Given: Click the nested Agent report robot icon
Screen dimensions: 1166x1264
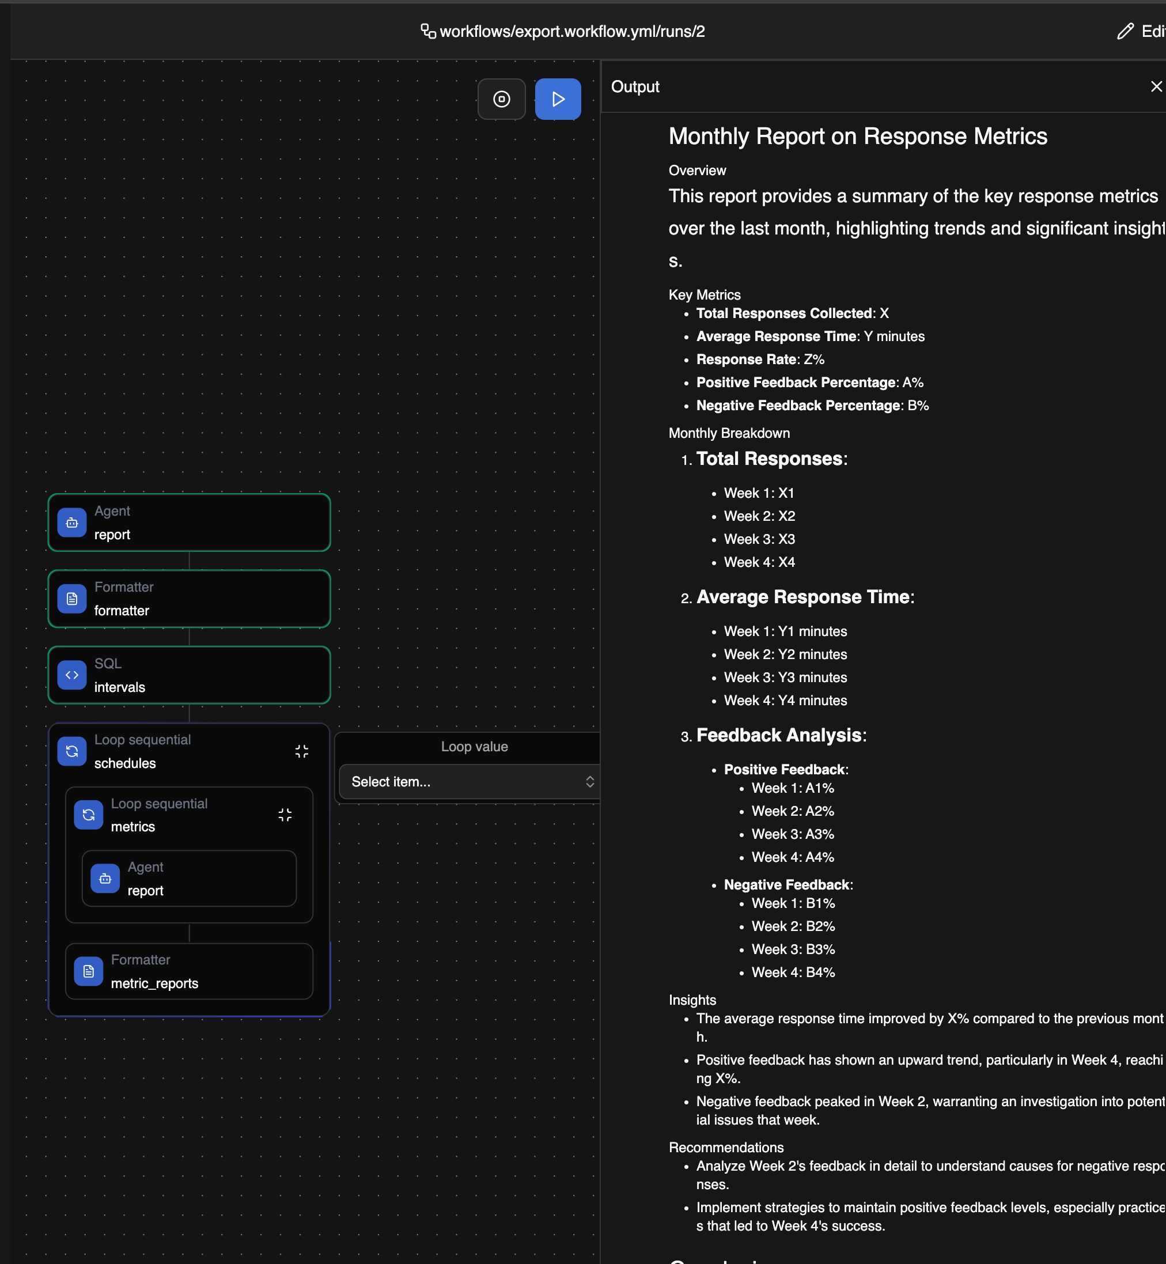Looking at the screenshot, I should (105, 879).
